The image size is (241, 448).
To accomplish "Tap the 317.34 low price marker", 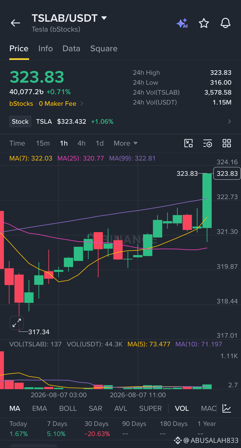I will (x=39, y=332).
